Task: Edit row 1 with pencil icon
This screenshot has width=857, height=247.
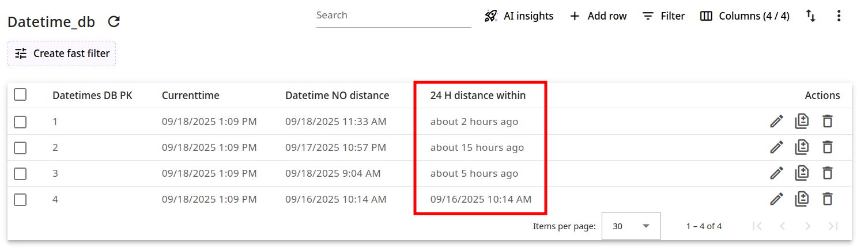Action: 776,121
